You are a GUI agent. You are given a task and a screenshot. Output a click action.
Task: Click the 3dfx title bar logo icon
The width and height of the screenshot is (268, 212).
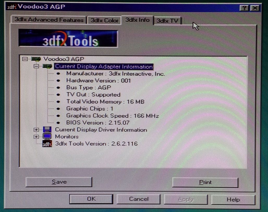(12, 7)
